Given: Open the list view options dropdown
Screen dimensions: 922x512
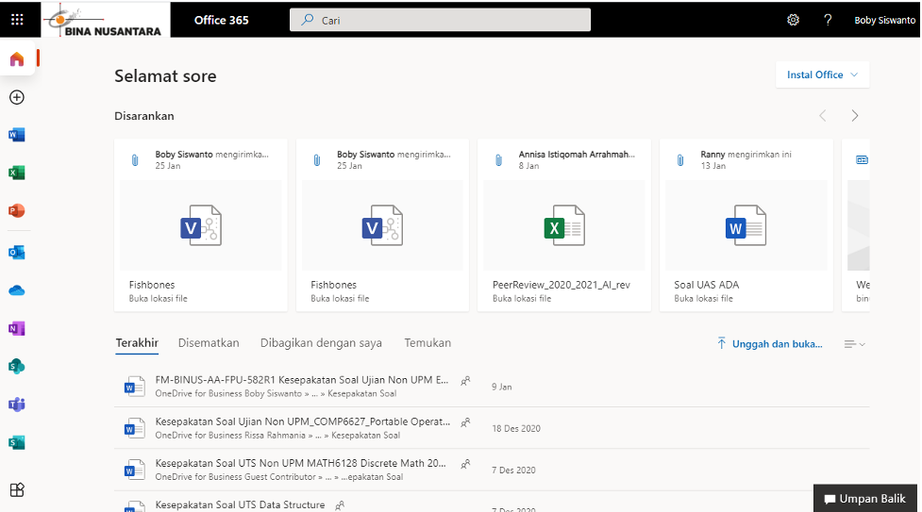Looking at the screenshot, I should pos(854,344).
